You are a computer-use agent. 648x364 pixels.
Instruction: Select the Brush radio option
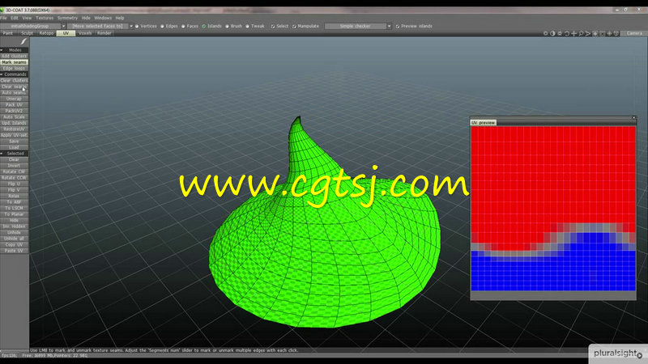(227, 26)
